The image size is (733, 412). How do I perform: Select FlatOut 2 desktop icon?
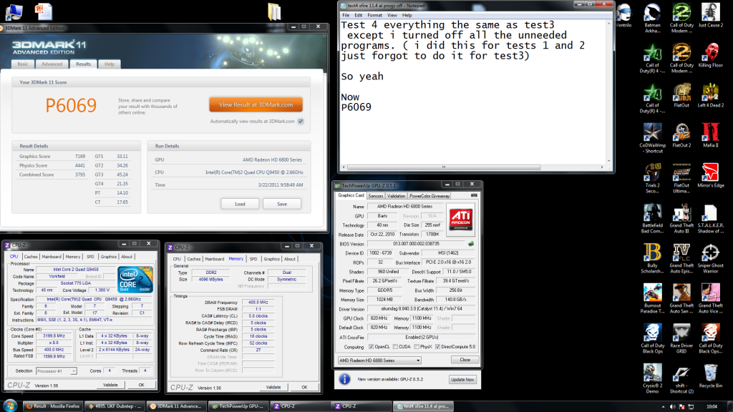(681, 135)
